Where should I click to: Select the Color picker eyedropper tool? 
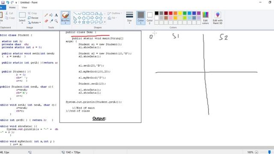[x=51, y=21]
